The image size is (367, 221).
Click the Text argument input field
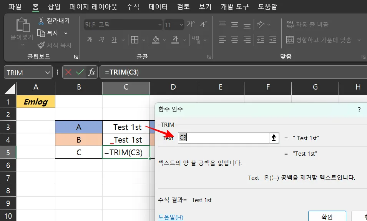(x=224, y=138)
